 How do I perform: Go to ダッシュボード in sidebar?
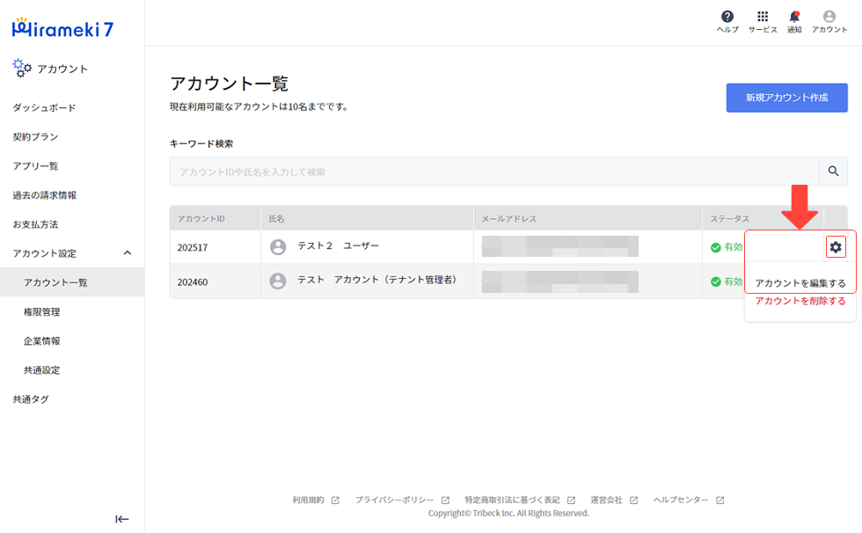pos(45,107)
